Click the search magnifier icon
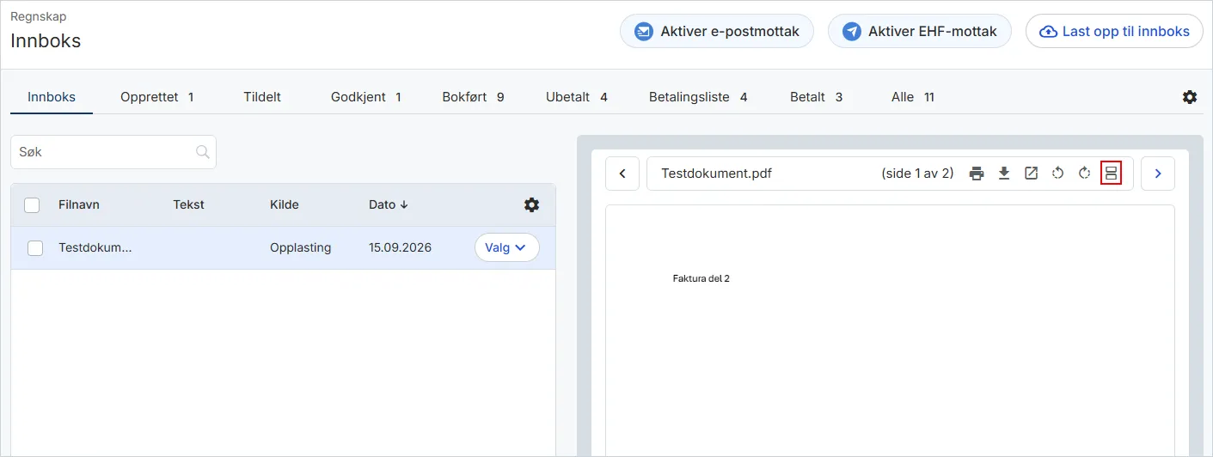The image size is (1213, 457). (203, 152)
